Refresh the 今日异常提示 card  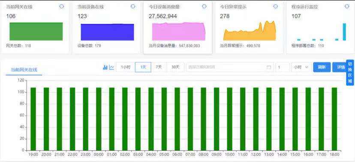point(276,6)
